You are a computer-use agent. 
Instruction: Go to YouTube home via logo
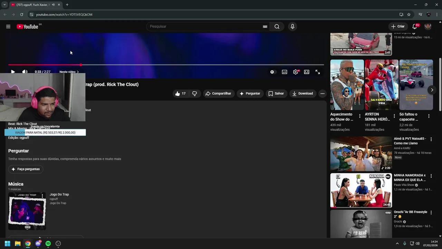pos(27,27)
